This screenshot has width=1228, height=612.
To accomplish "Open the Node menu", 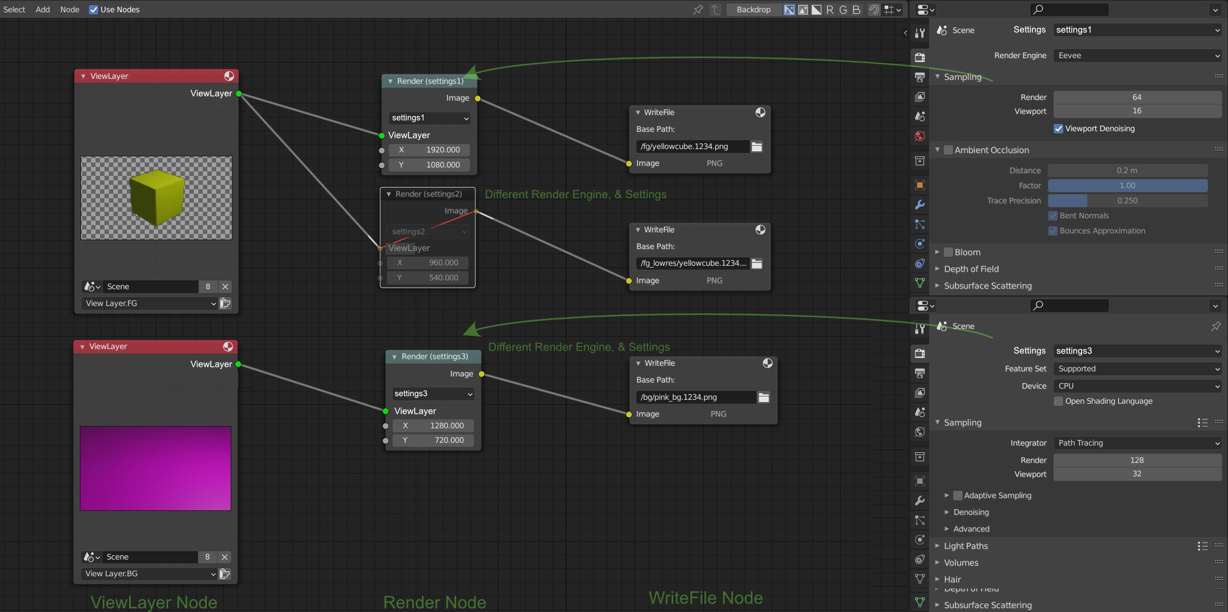I will point(70,9).
